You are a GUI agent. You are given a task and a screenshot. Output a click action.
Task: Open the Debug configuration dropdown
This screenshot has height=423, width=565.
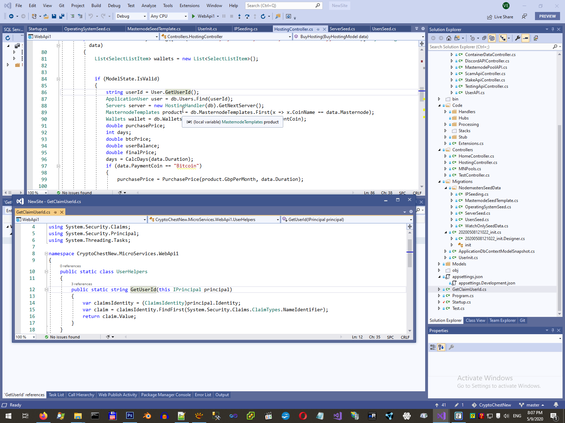click(131, 16)
